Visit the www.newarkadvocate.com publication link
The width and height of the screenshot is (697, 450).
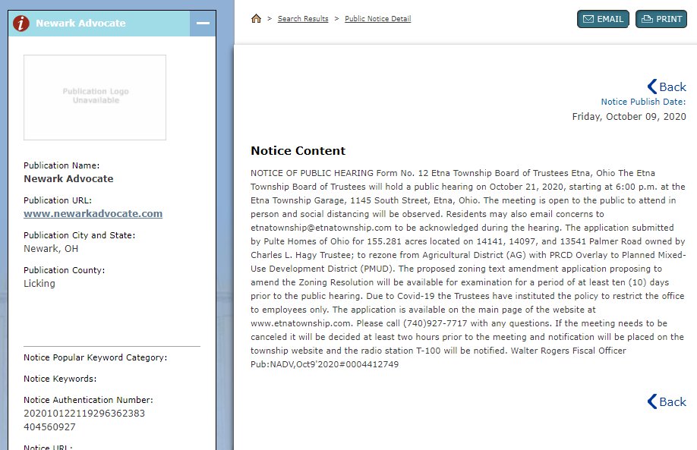point(93,213)
